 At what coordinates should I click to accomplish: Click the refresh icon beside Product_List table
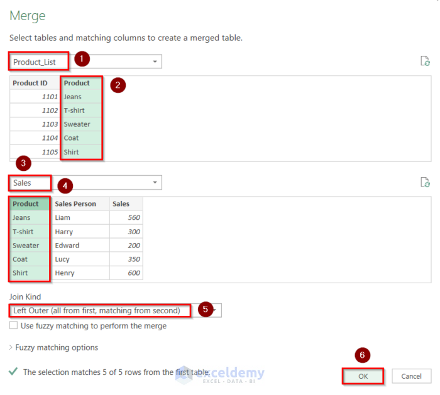[x=425, y=61]
